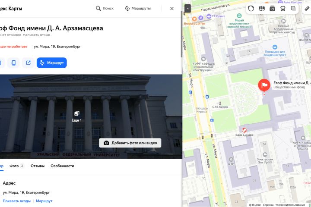Screen dimensions: 311x207
Task: Click УрФУ кафедра иностранных языков icon
Action: pos(303,138)
